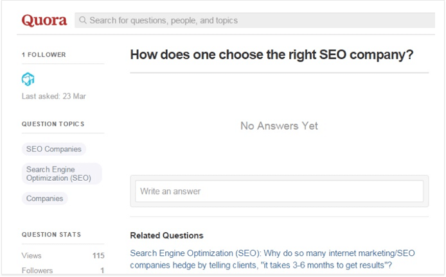Focus the search questions, people, topics field

coord(254,20)
